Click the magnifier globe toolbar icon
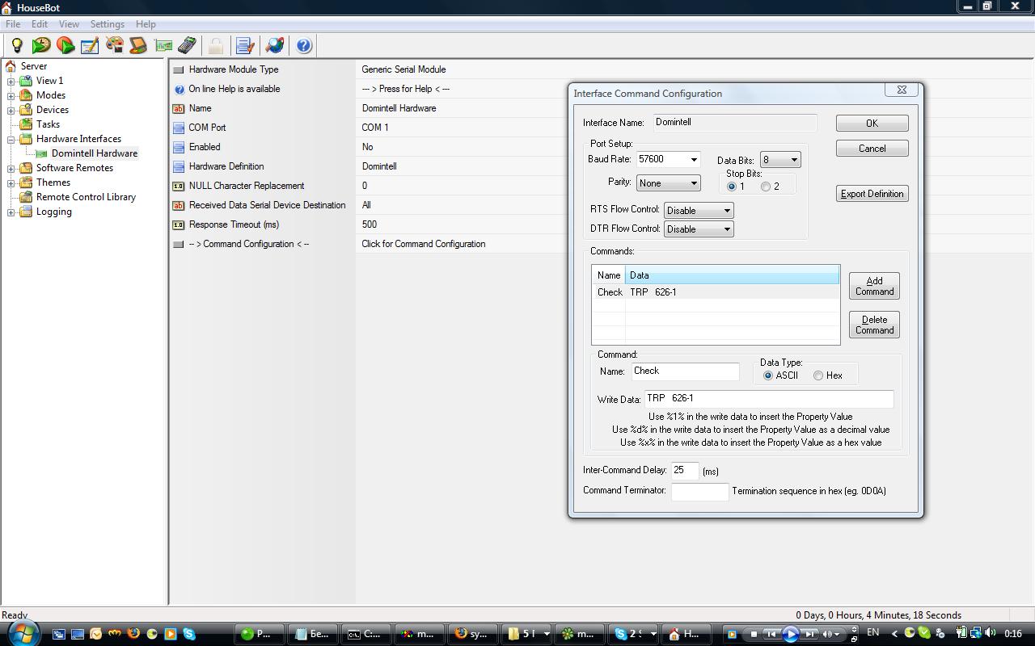1035x646 pixels. [275, 45]
